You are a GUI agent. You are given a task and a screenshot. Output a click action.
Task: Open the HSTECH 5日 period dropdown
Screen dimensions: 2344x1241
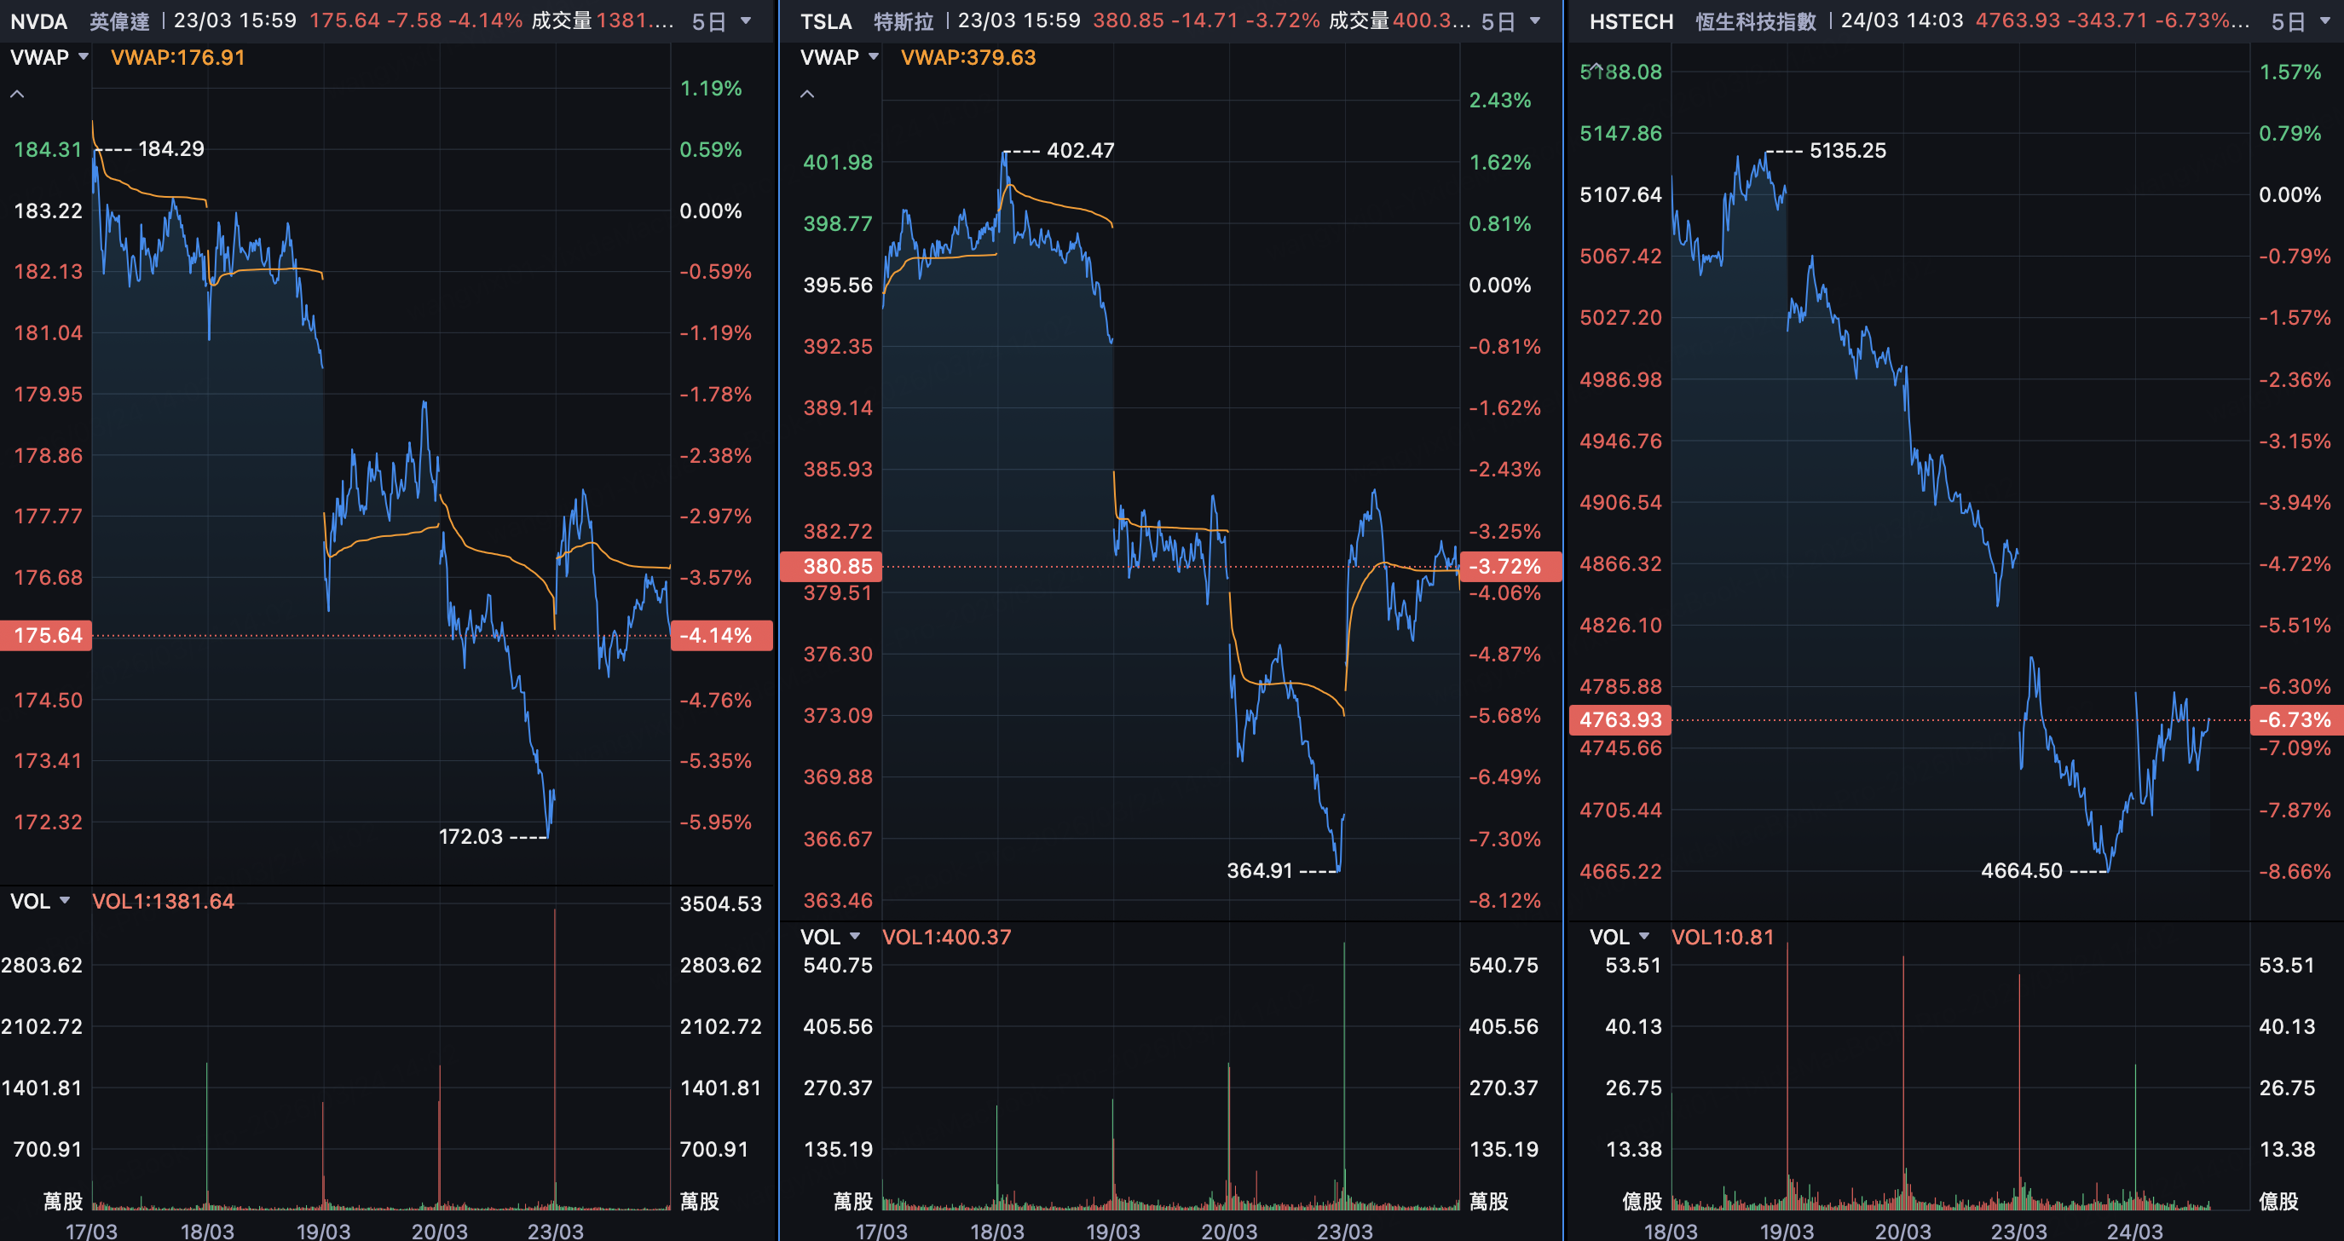(x=2301, y=21)
